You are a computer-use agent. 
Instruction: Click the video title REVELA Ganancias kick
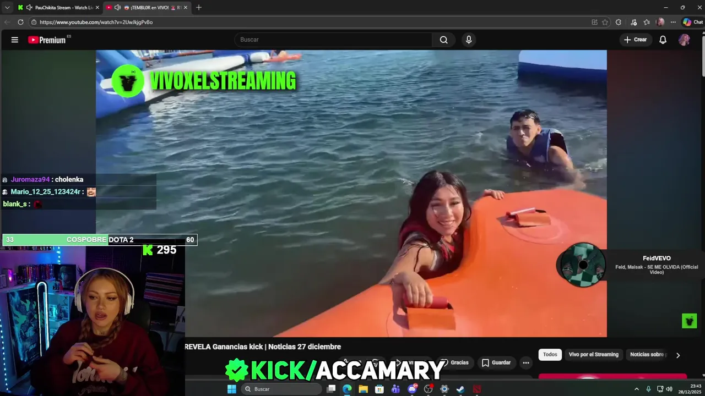pyautogui.click(x=263, y=347)
